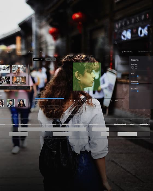Select the longest clip on the upper track
The width and height of the screenshot is (153, 191).
(52, 129)
